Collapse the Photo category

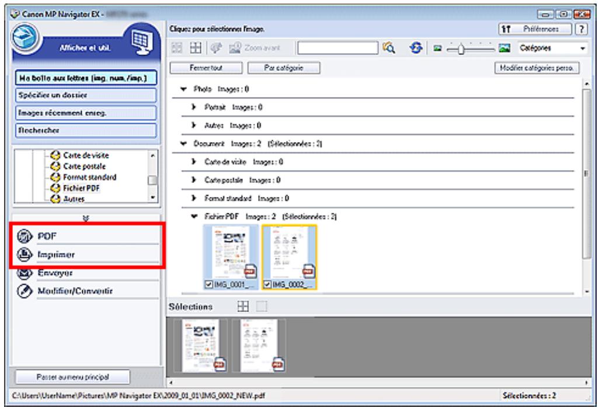coord(184,89)
